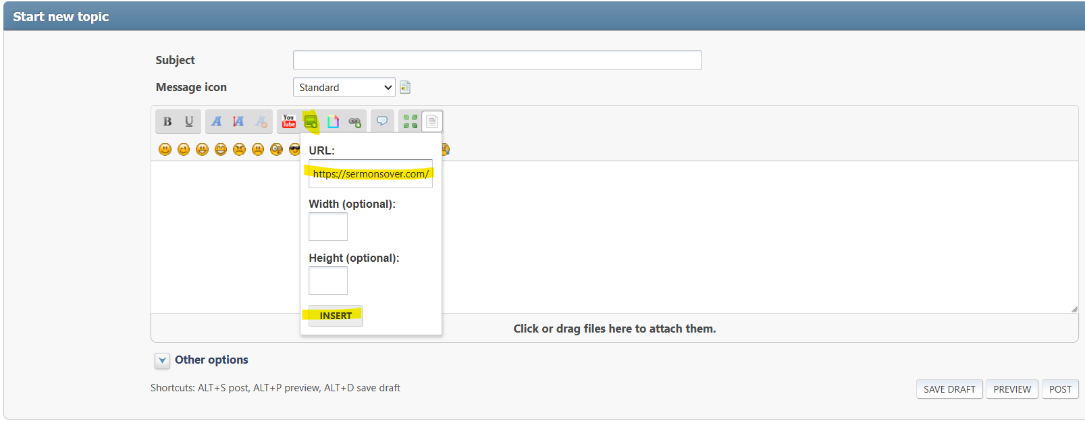Image resolution: width=1085 pixels, height=423 pixels.
Task: Save the topic with SAVE DRAFT
Action: 949,389
